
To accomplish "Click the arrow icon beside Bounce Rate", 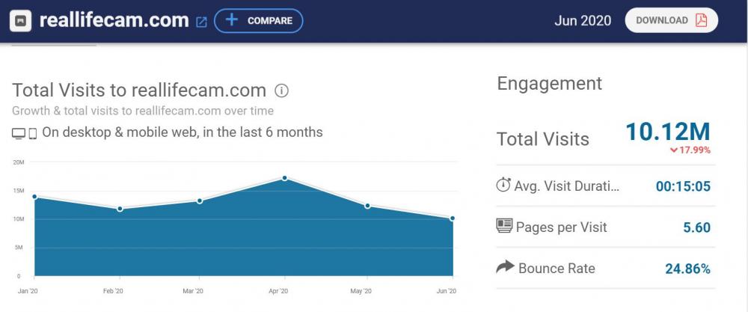I will tap(505, 267).
